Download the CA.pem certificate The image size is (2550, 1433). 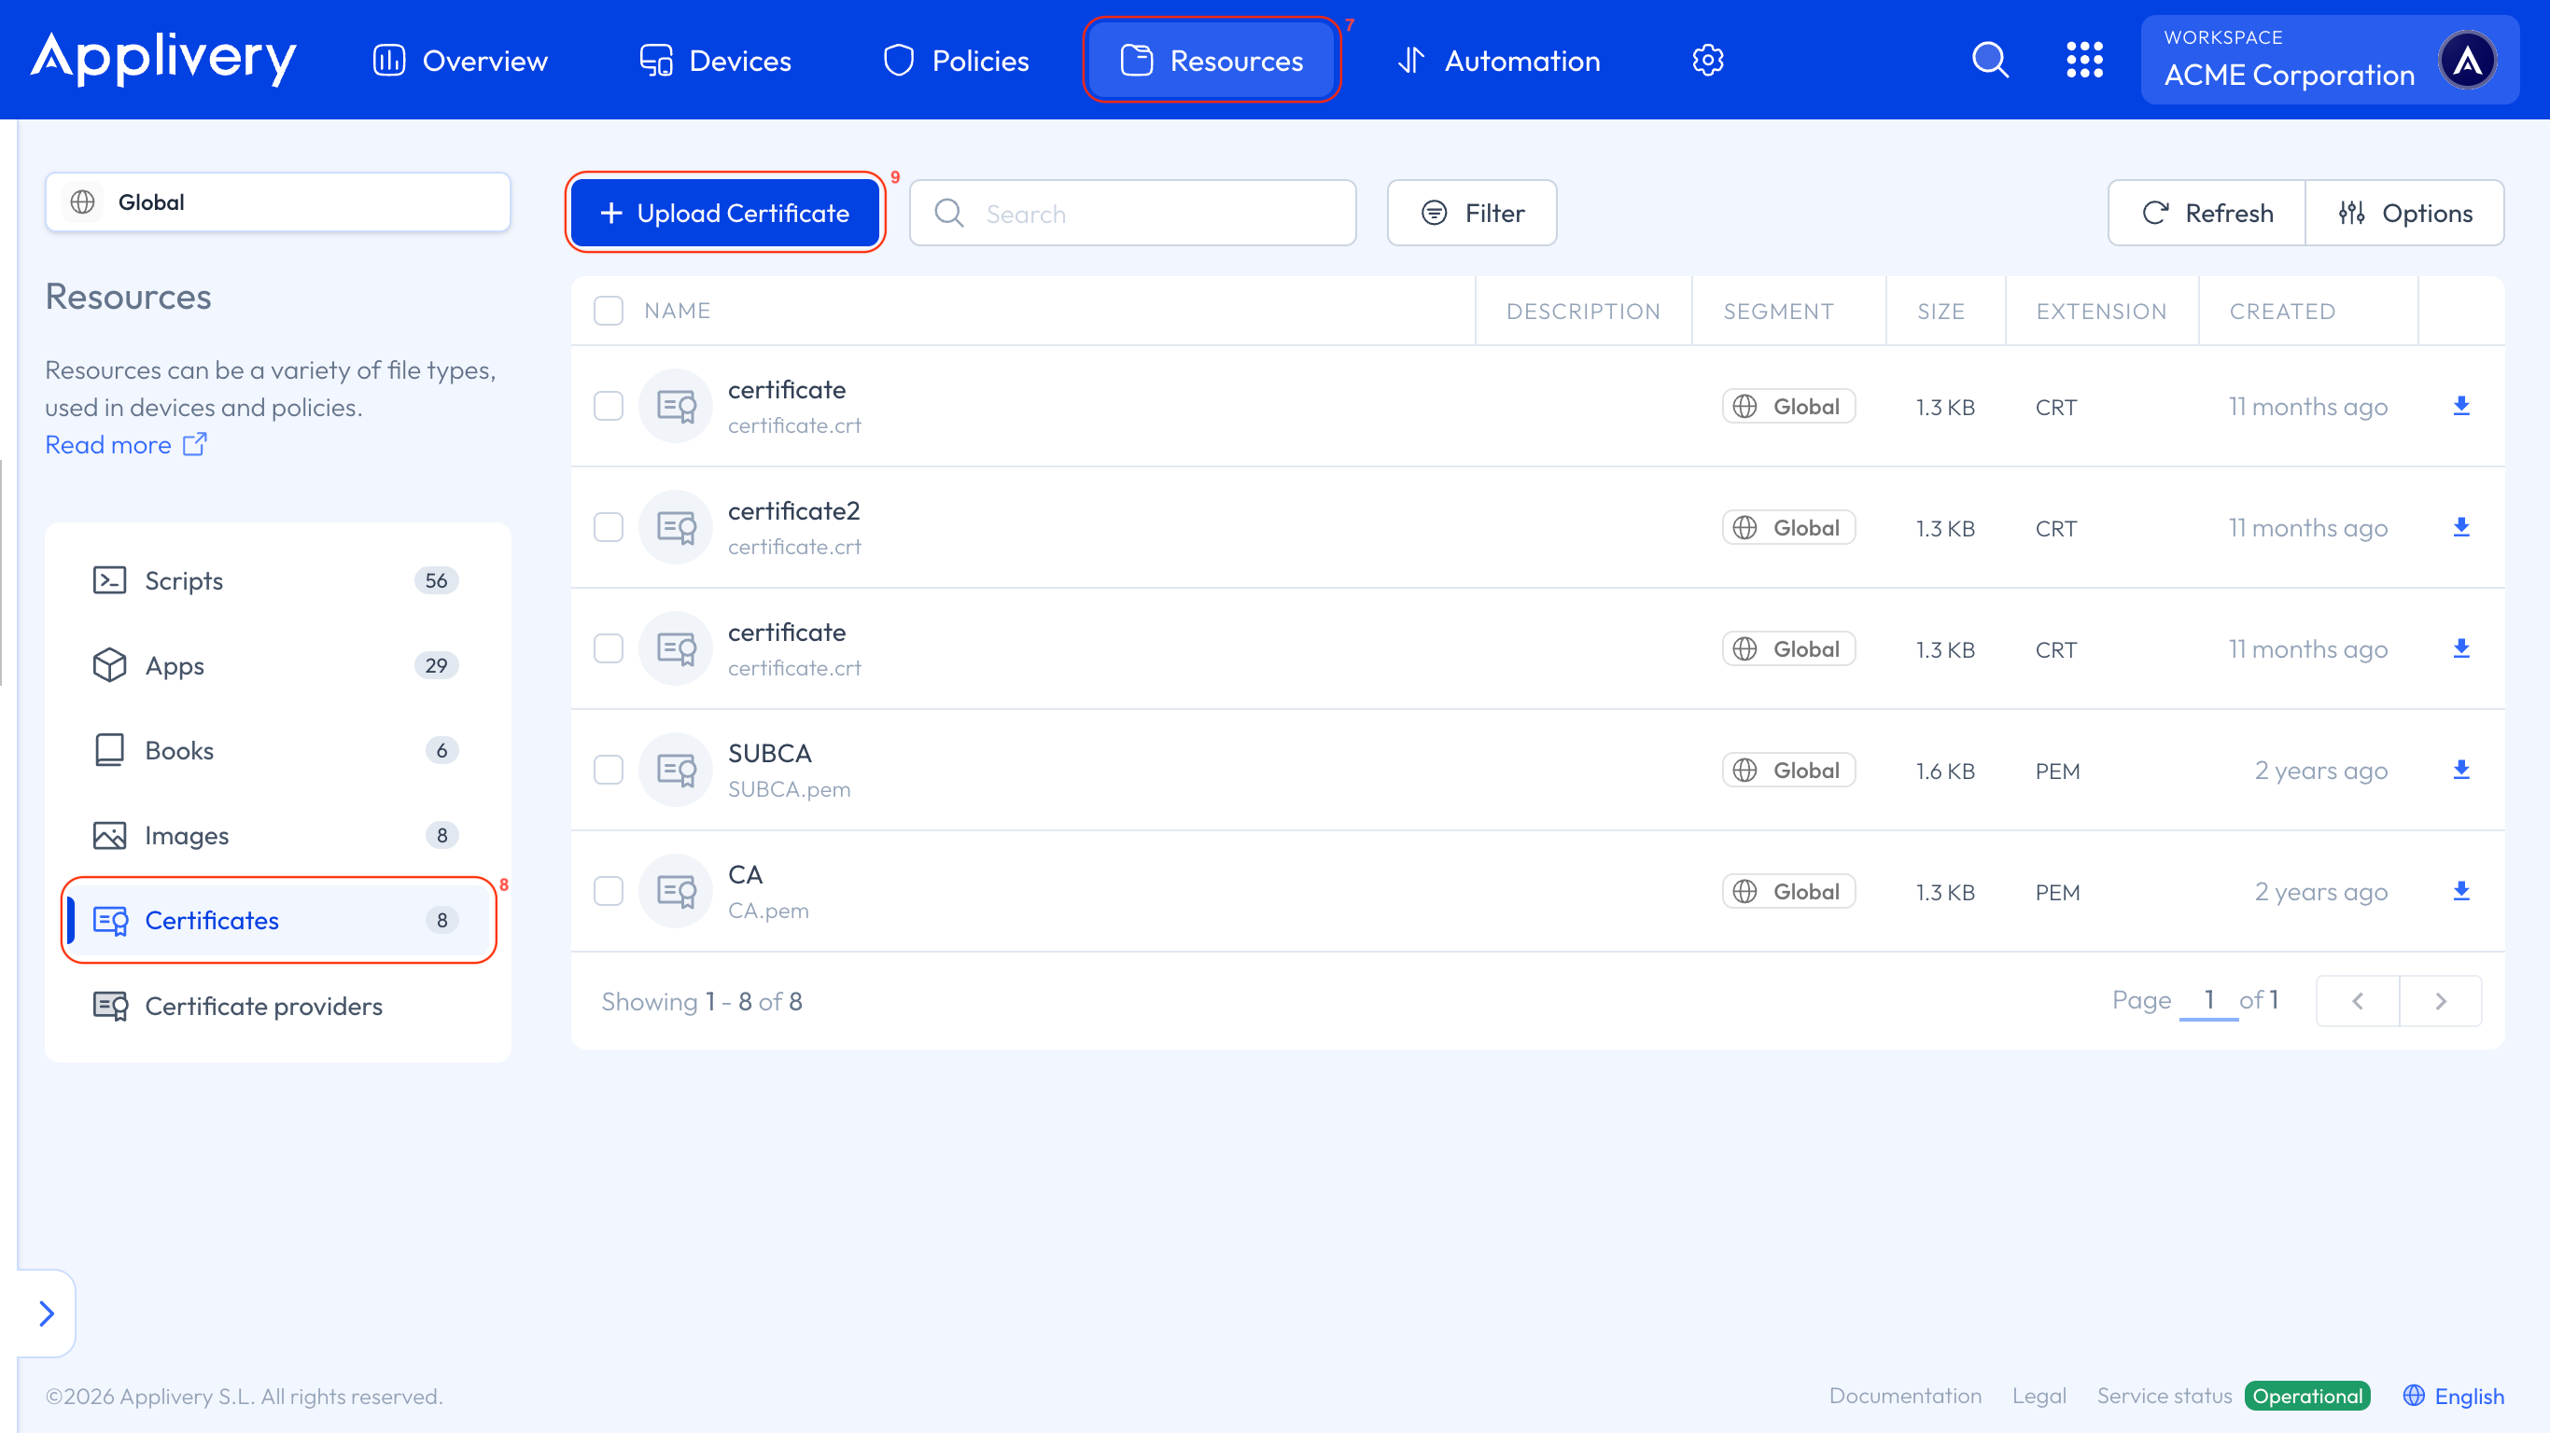[x=2461, y=892]
